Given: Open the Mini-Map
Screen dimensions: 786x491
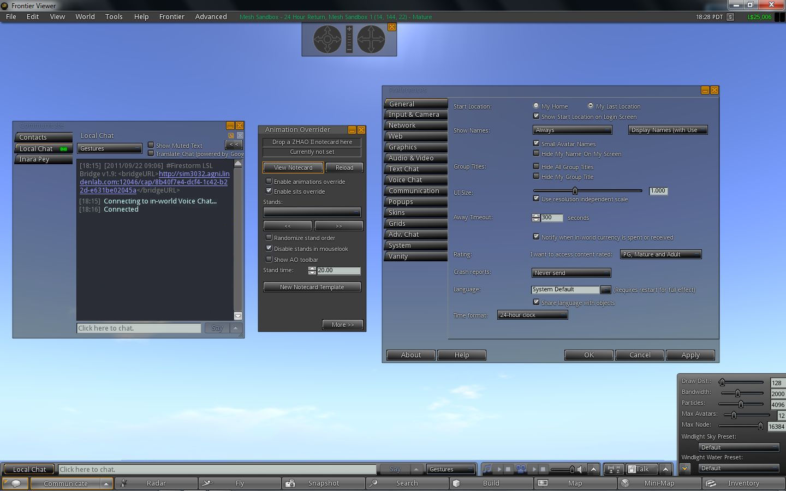Looking at the screenshot, I should point(659,483).
